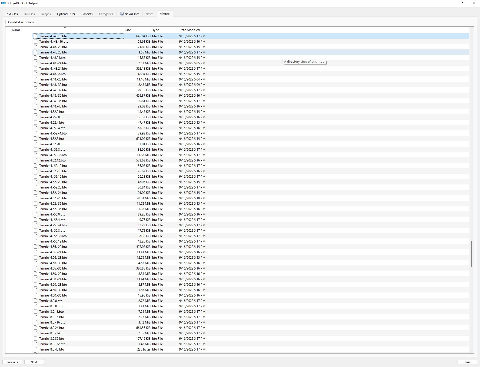Select file Tamriel.4.-52.0.bto
The image size is (480, 367).
click(x=52, y=117)
